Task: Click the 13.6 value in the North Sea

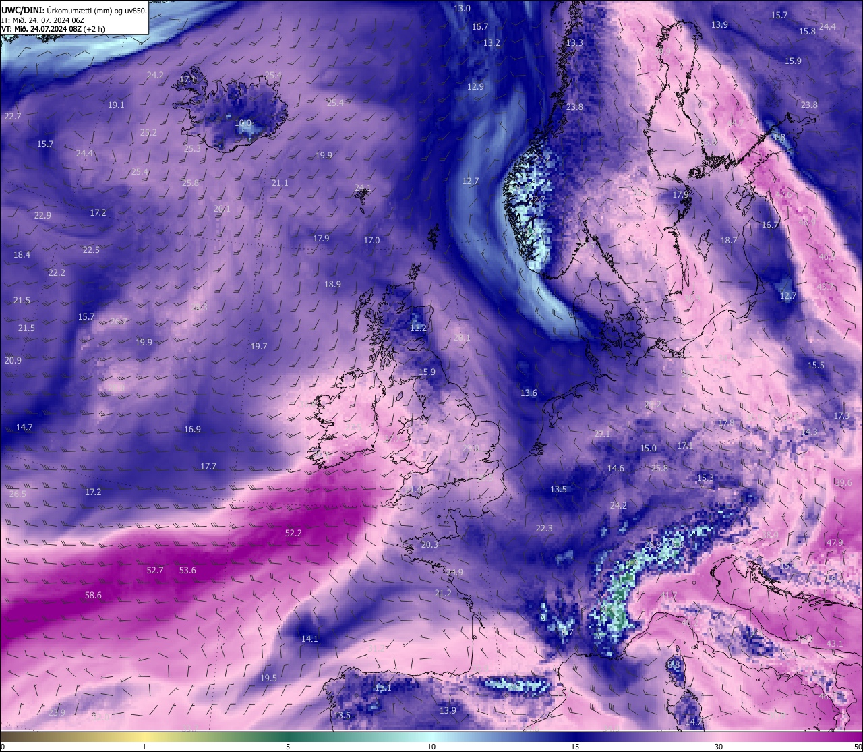Action: pyautogui.click(x=529, y=393)
